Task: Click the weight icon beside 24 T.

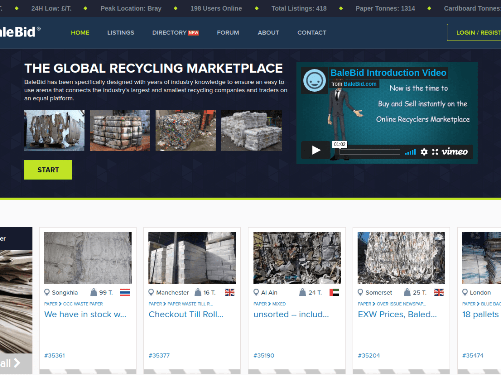Action: point(302,292)
